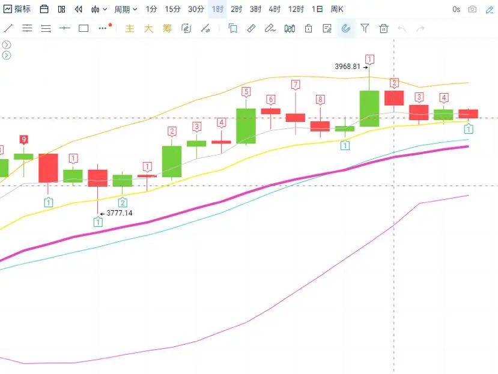Select the freehand pen tool
The width and height of the screenshot is (498, 374).
pos(270,29)
